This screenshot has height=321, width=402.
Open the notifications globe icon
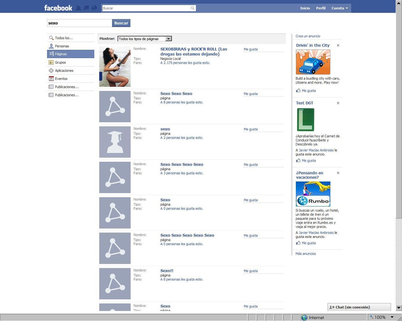pos(94,8)
